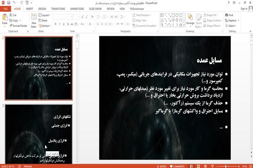Click the zoom slider handle
Screen dimensions: 253x168
point(226,166)
